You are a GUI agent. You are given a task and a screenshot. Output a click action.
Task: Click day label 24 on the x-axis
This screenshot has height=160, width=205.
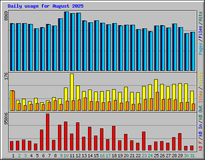pyautogui.click(x=150, y=156)
